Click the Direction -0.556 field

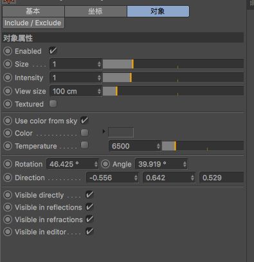pyautogui.click(x=113, y=177)
